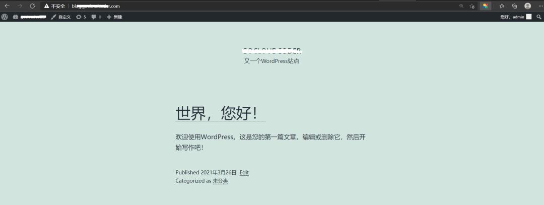Open the dashboard site name menu
Image resolution: width=544 pixels, height=205 pixels.
(30, 17)
